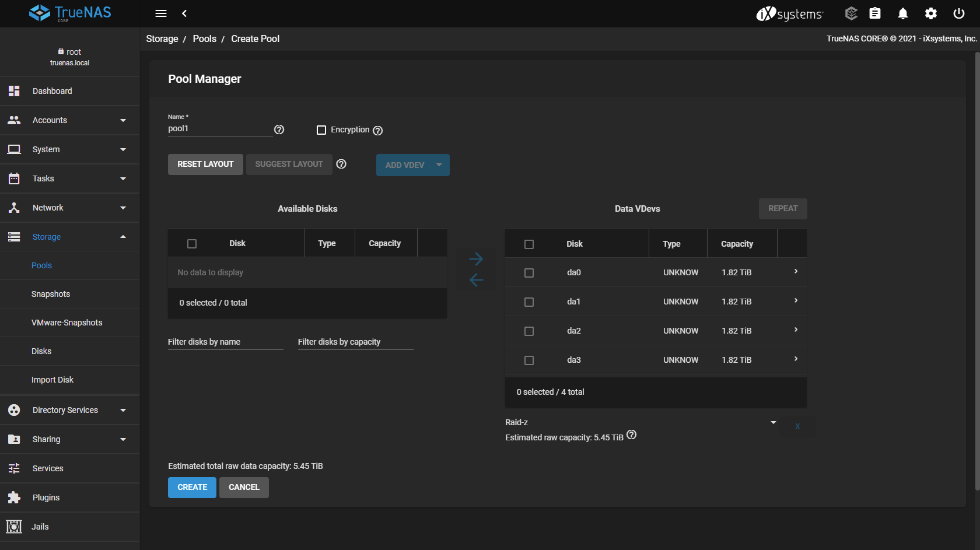Click the Filter disks by capacity field

[356, 342]
